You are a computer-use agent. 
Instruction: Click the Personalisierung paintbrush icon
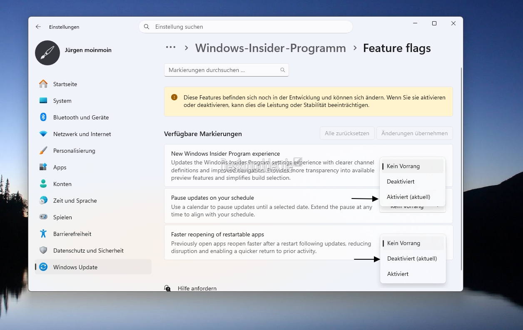coord(43,151)
